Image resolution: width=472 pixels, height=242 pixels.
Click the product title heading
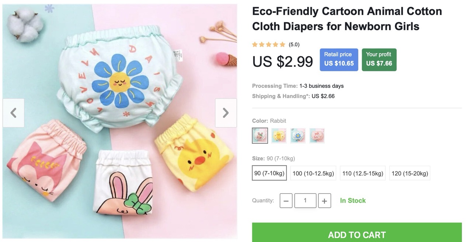[347, 19]
